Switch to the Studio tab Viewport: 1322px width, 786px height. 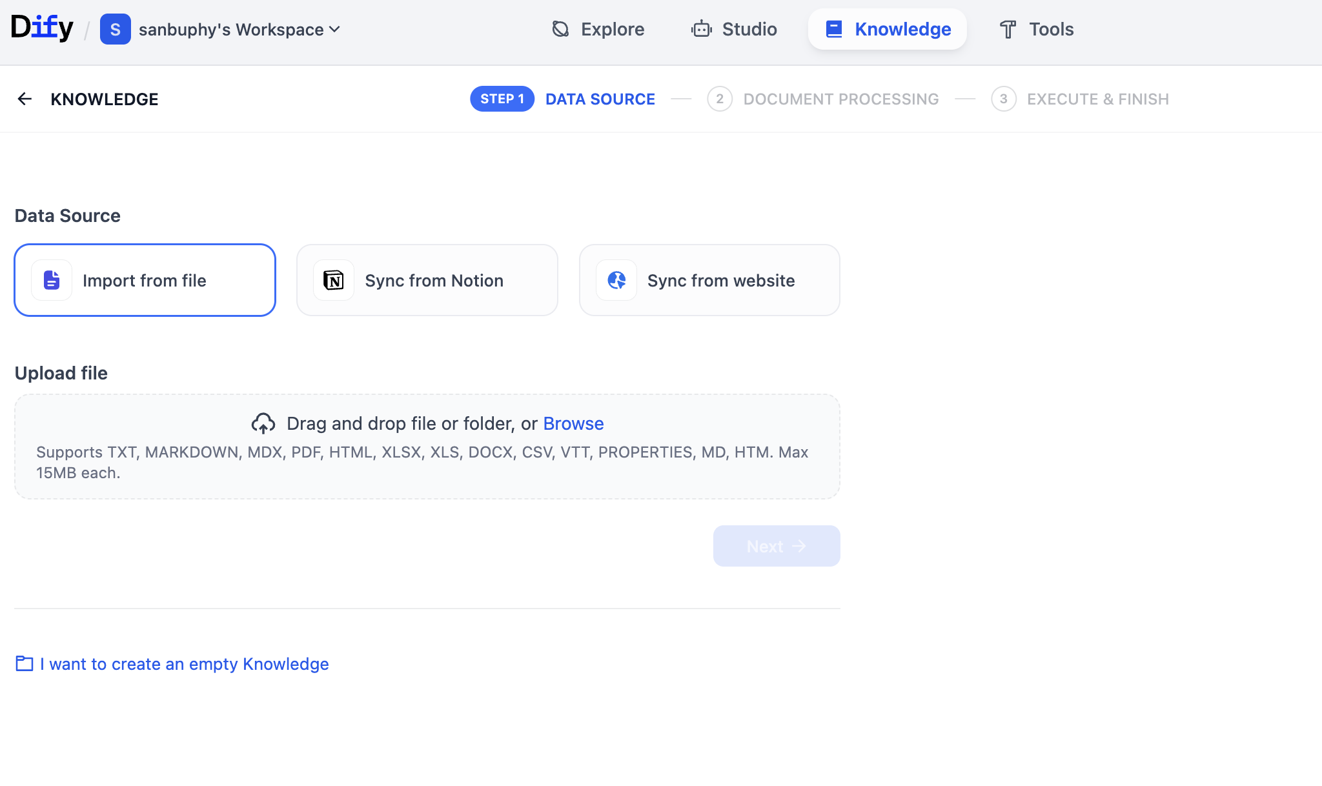coord(735,29)
